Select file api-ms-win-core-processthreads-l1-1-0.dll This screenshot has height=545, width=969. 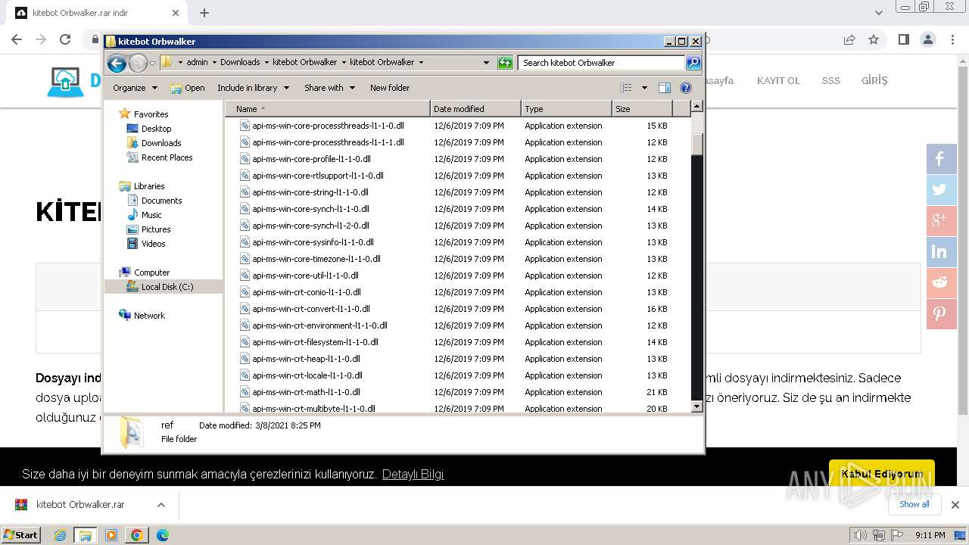click(x=328, y=126)
